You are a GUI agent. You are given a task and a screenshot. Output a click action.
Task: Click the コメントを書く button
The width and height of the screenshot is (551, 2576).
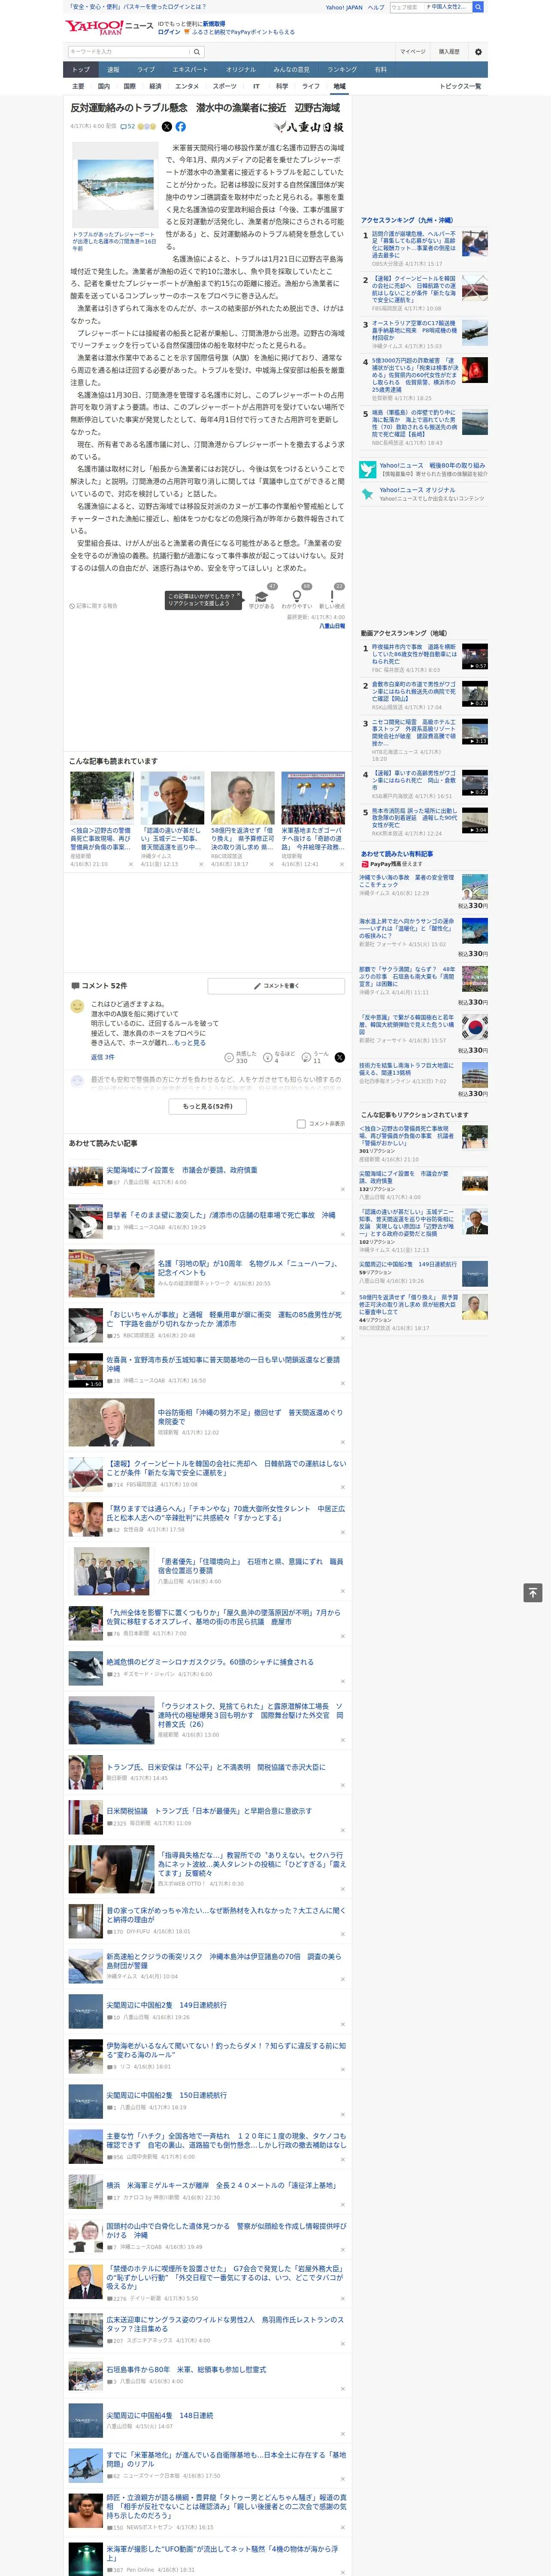point(277,986)
